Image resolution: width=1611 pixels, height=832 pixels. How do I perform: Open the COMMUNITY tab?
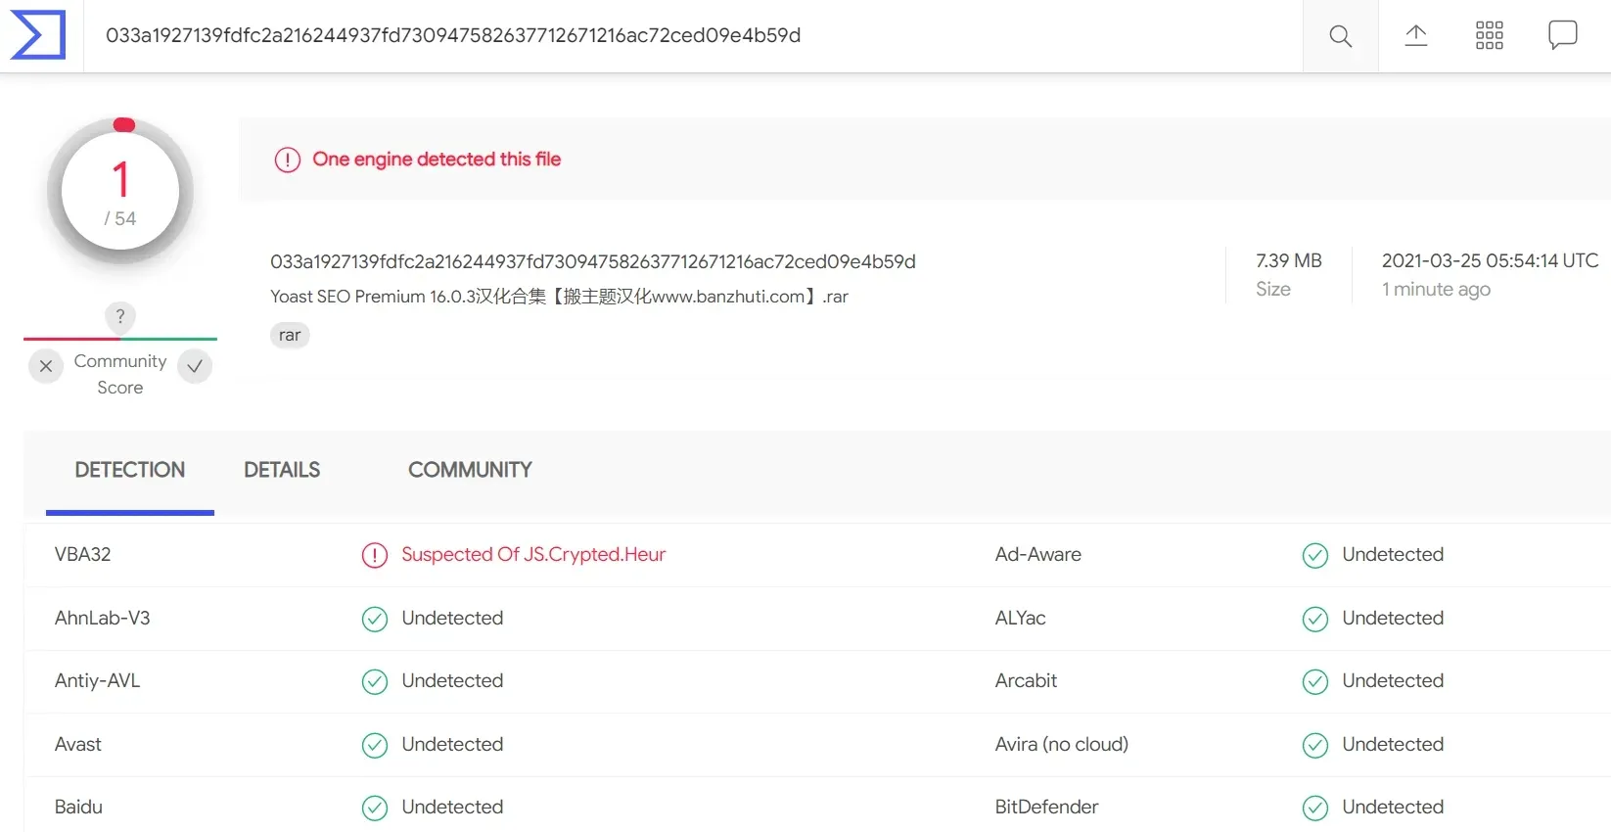(470, 470)
